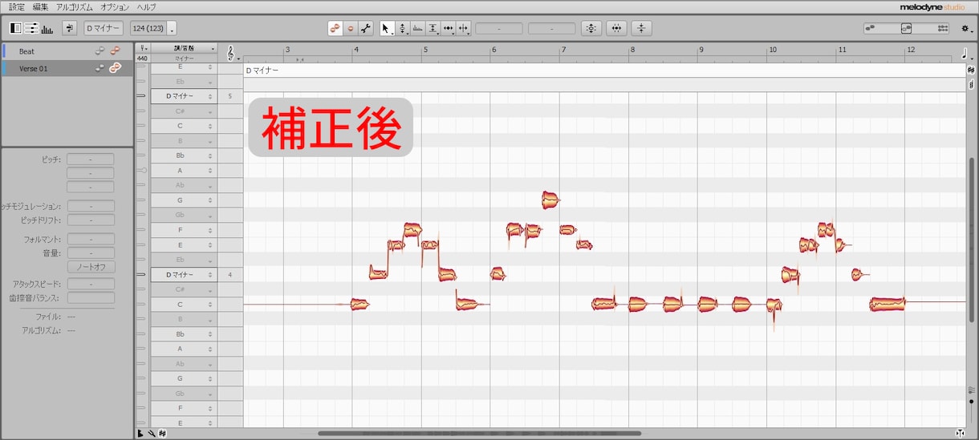Toggle the track list pane icon
The image size is (979, 440).
coord(16,28)
